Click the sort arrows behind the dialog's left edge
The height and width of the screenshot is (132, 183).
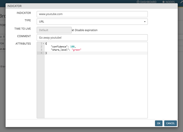tap(4, 37)
